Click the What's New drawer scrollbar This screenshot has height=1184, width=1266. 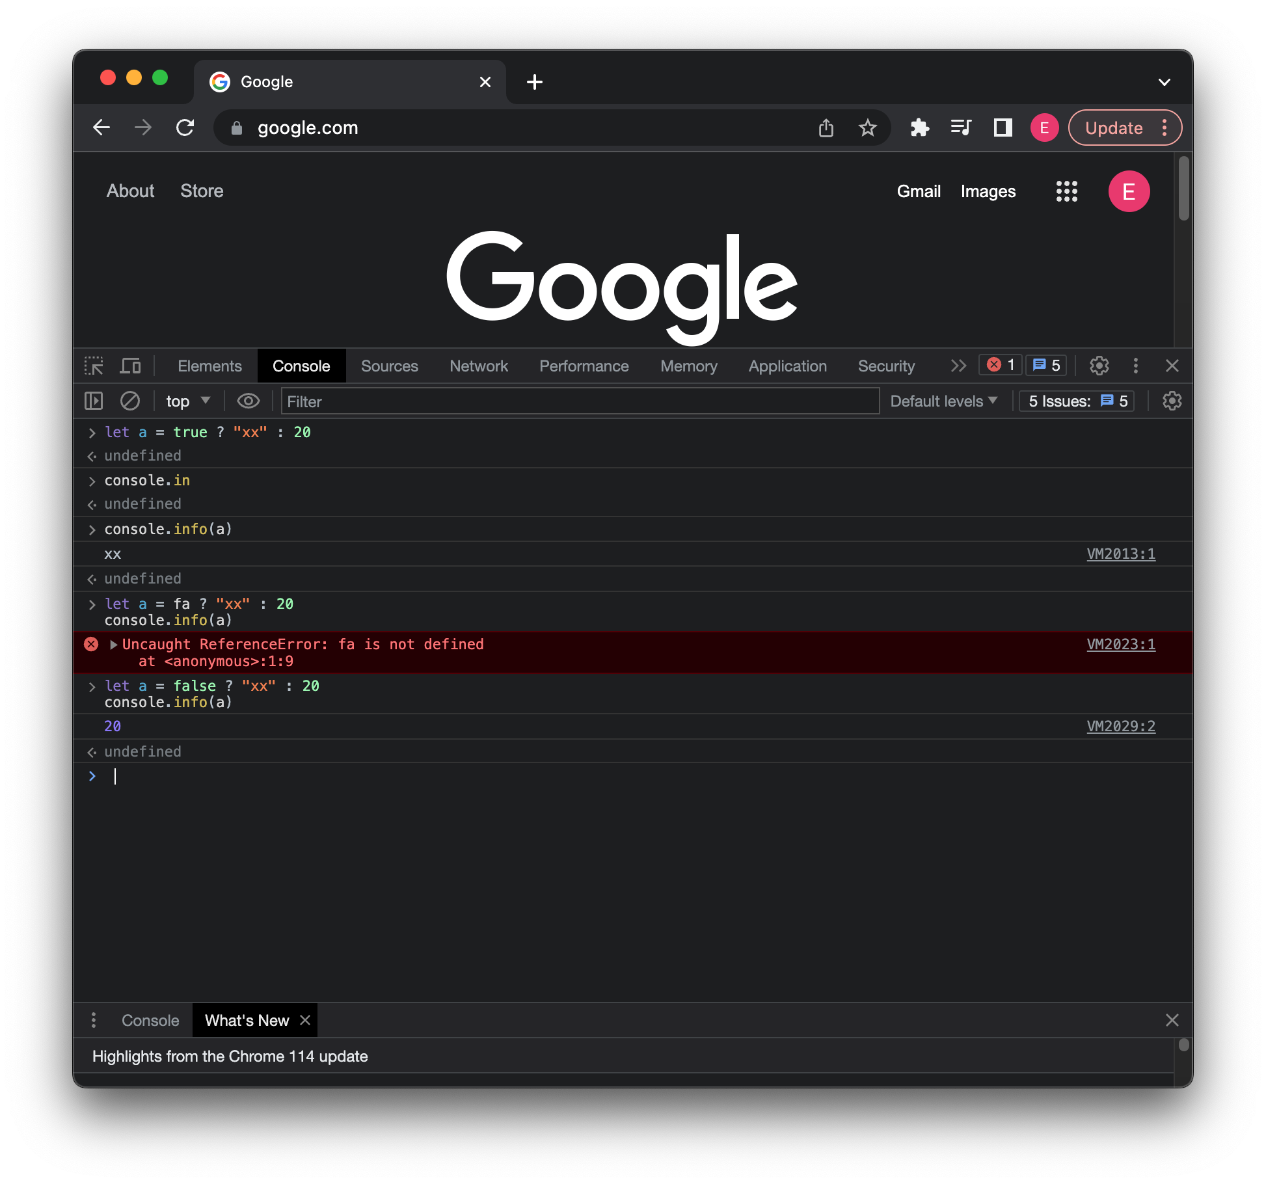1184,1044
